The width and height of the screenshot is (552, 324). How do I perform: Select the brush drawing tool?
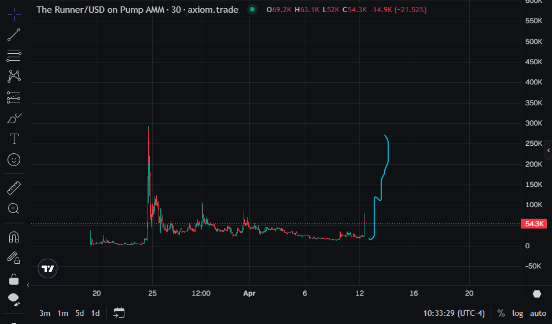click(14, 119)
